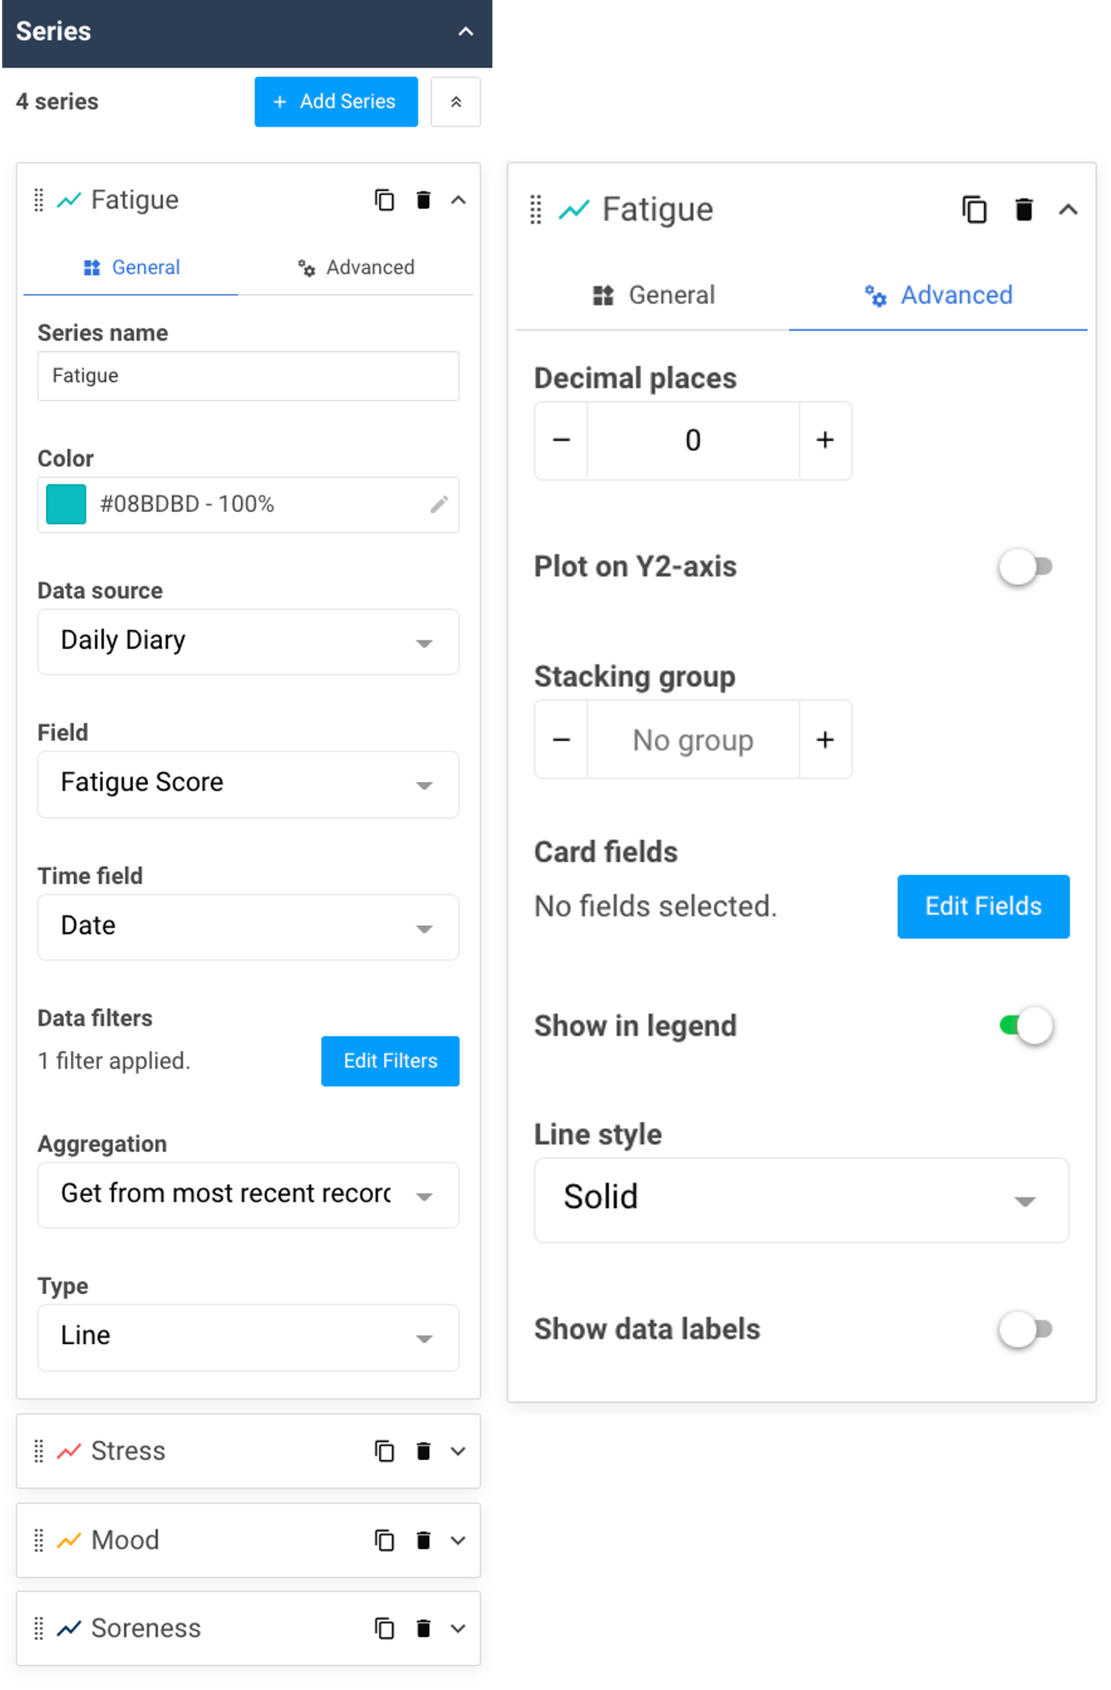
Task: Increase Decimal places with the plus stepper
Action: [x=825, y=440]
